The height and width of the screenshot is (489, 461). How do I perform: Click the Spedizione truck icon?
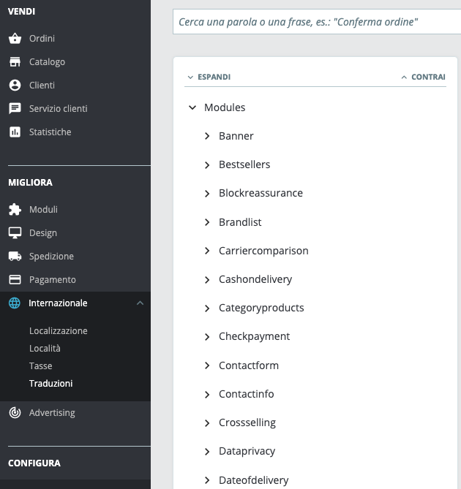click(15, 257)
